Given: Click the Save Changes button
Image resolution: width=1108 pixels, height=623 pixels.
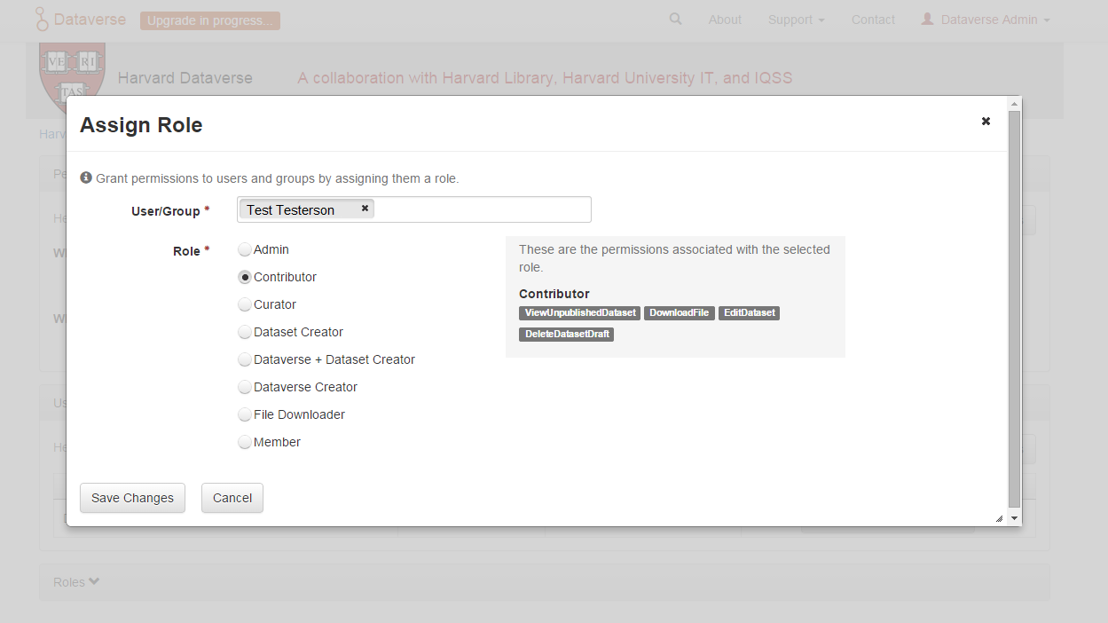Looking at the screenshot, I should pos(131,498).
